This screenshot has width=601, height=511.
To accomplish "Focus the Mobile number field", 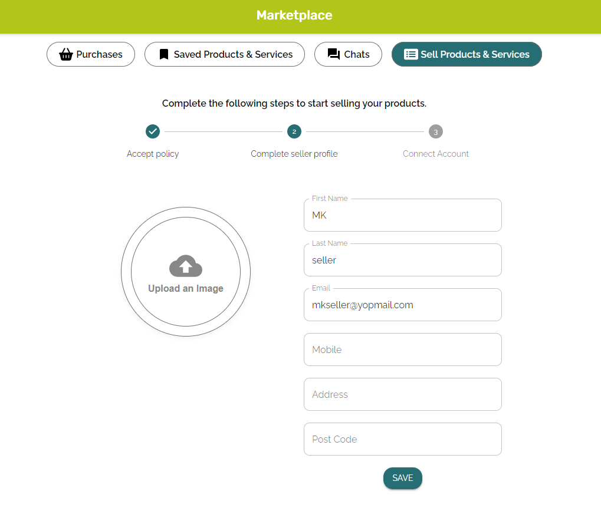I will [x=403, y=350].
